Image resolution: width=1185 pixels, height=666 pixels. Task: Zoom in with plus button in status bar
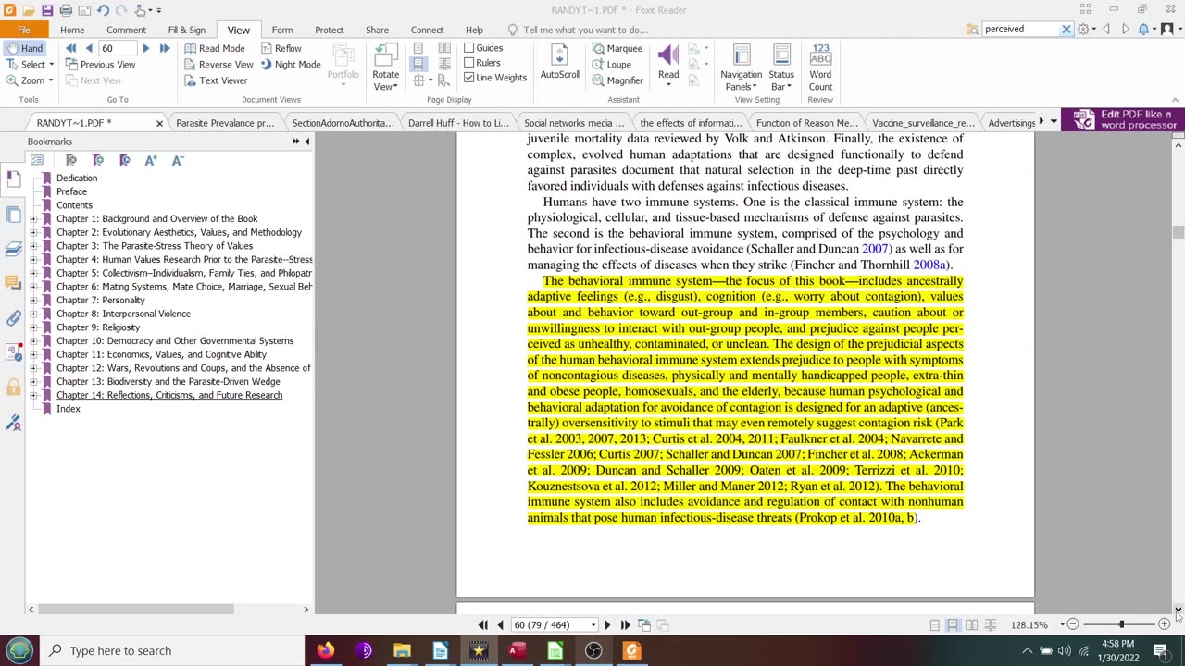point(1164,625)
